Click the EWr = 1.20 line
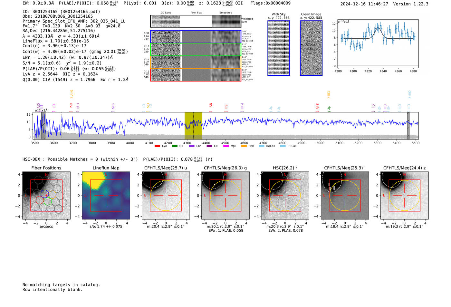 pos(68,57)
